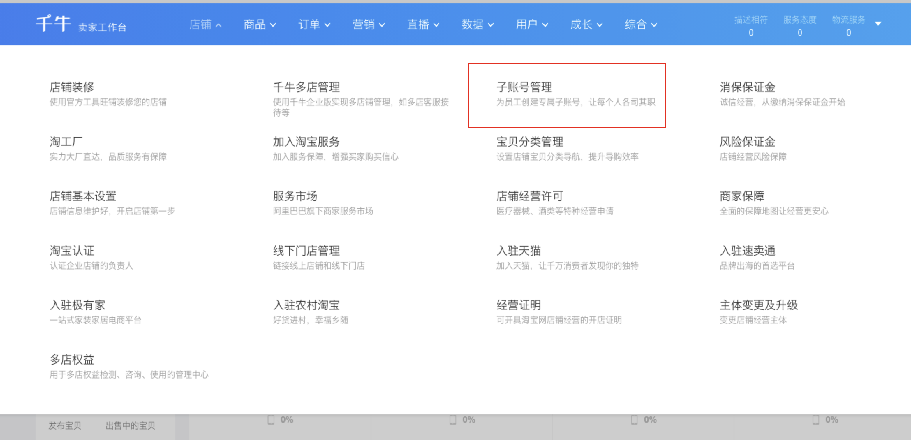Screen dimensions: 911x440
Task: Open 子账号管理 link
Action: click(x=524, y=87)
